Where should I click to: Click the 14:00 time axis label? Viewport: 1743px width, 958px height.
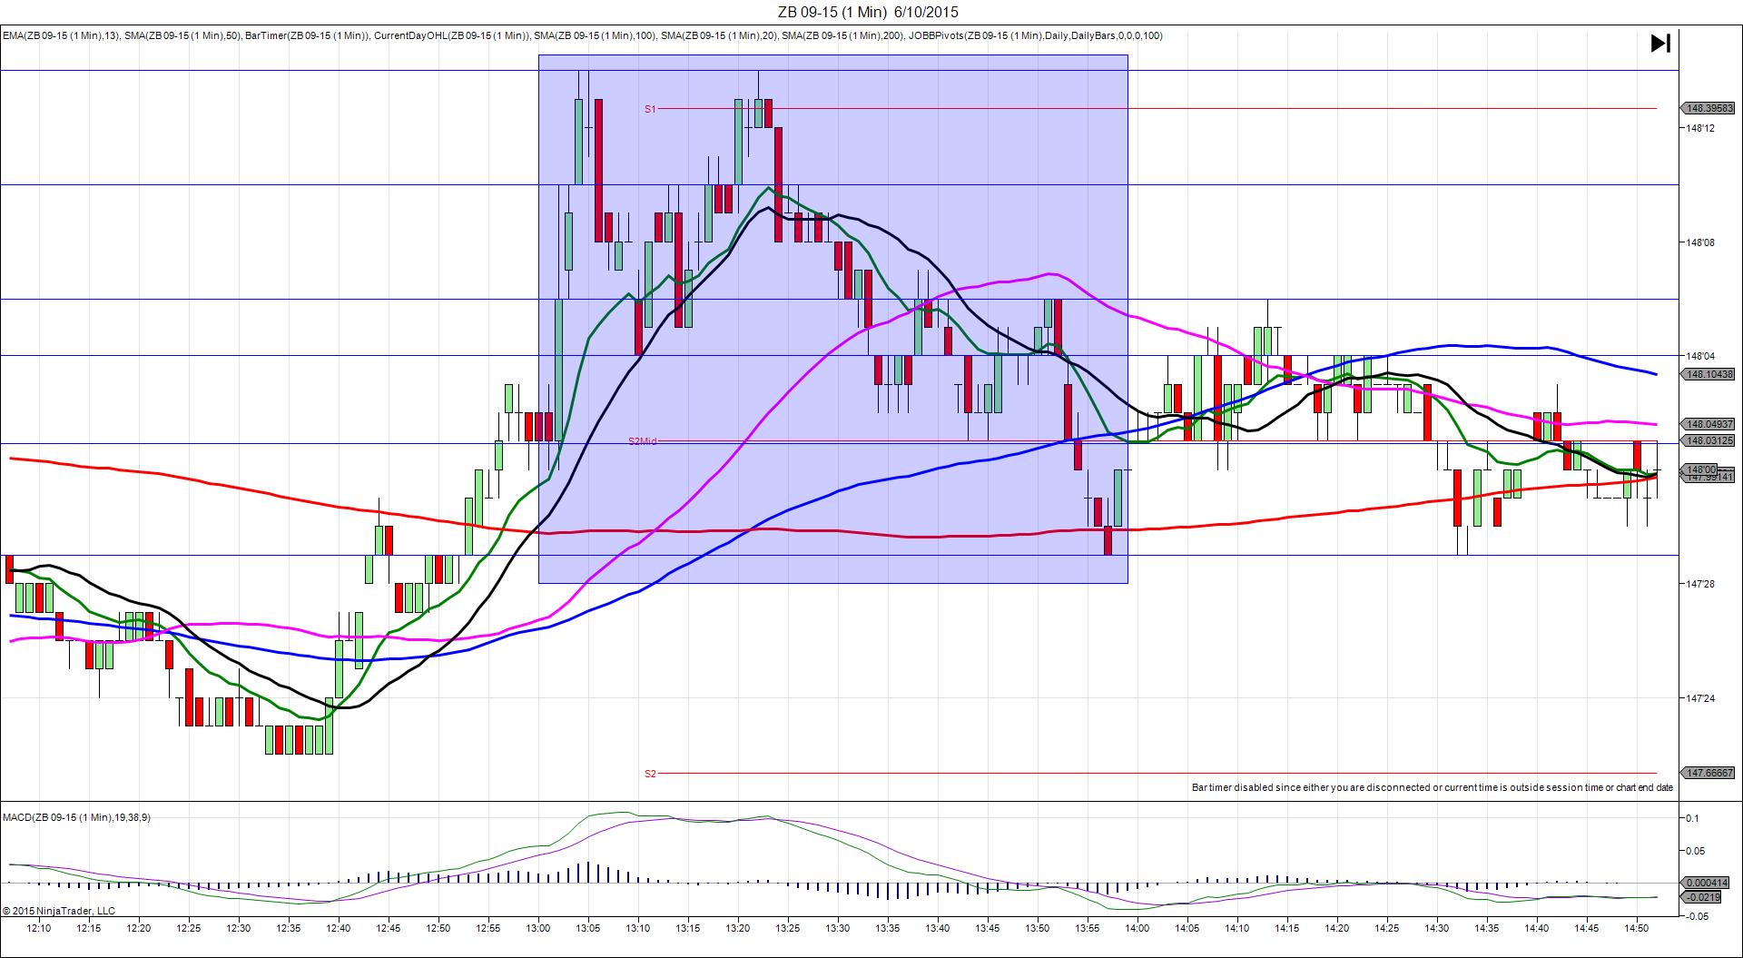click(x=1137, y=928)
